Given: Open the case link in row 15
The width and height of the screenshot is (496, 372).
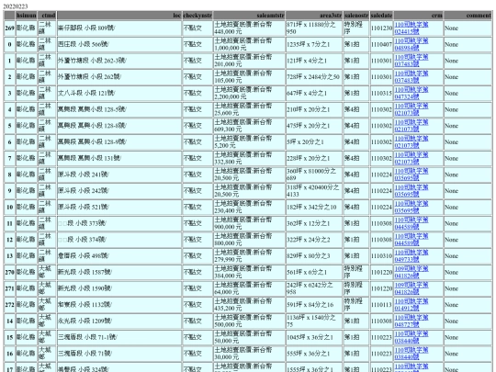Looking at the screenshot, I should click(x=411, y=337).
